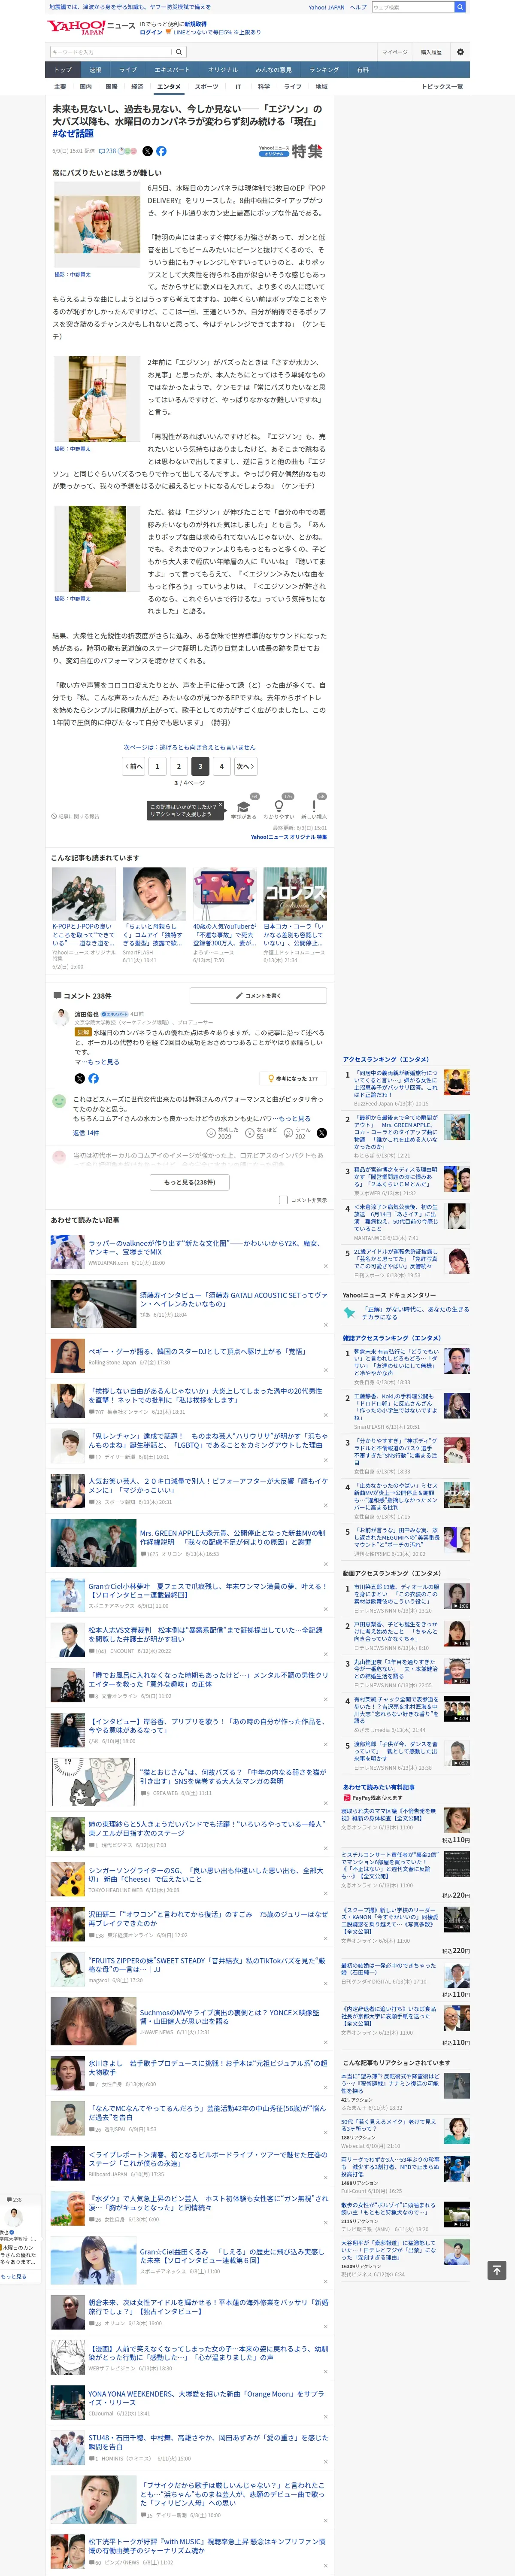This screenshot has width=515, height=2576.
Task: Click the ログイン link in header
Action: (x=151, y=32)
